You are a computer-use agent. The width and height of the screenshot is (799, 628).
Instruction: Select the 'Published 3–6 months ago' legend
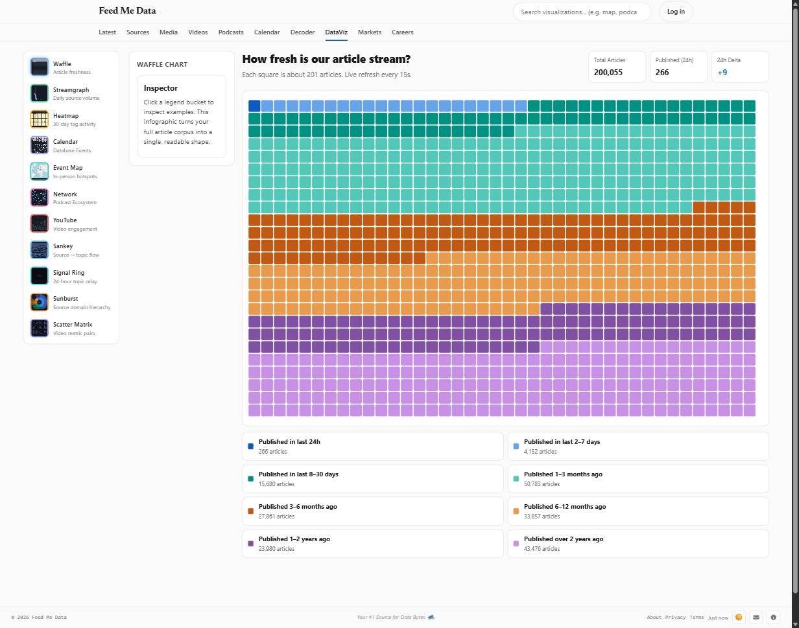373,511
